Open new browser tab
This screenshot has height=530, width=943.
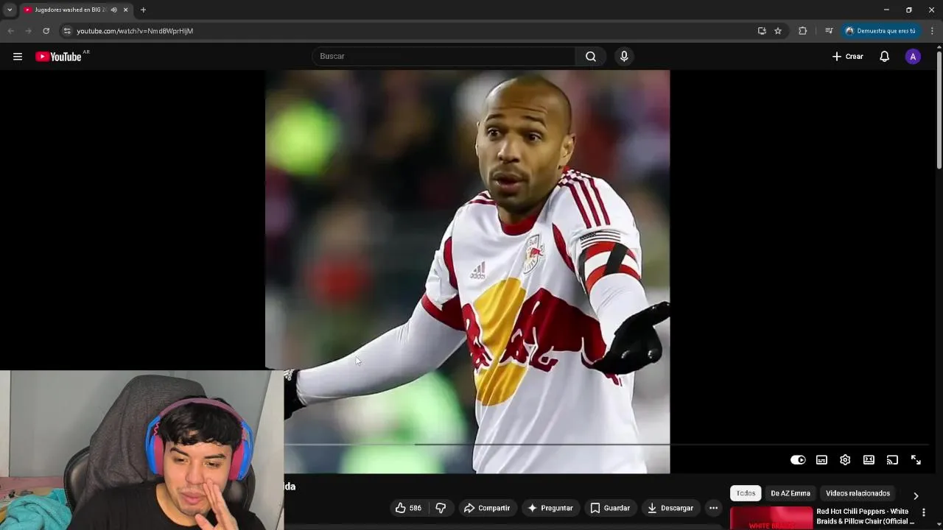(x=143, y=10)
